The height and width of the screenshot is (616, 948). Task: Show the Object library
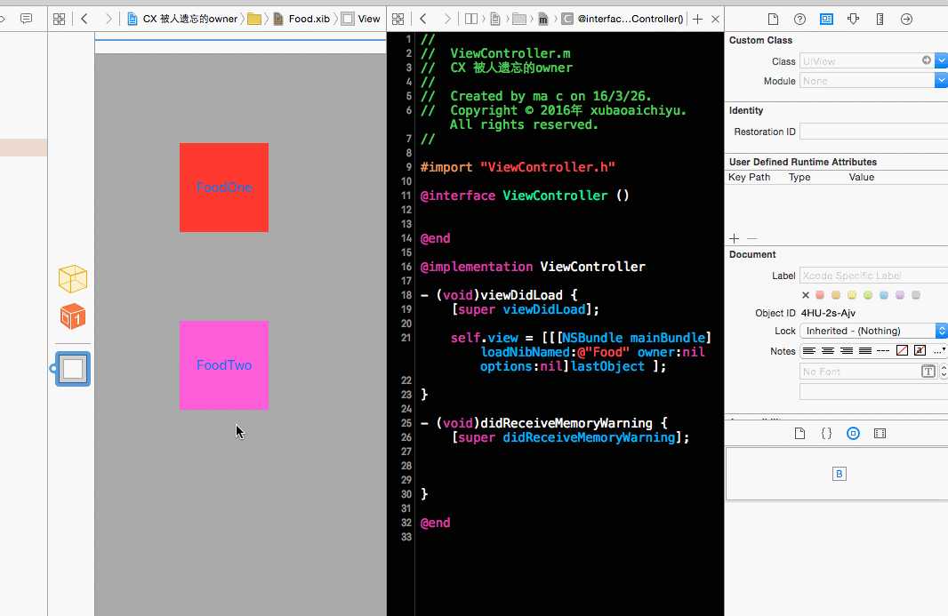(853, 434)
